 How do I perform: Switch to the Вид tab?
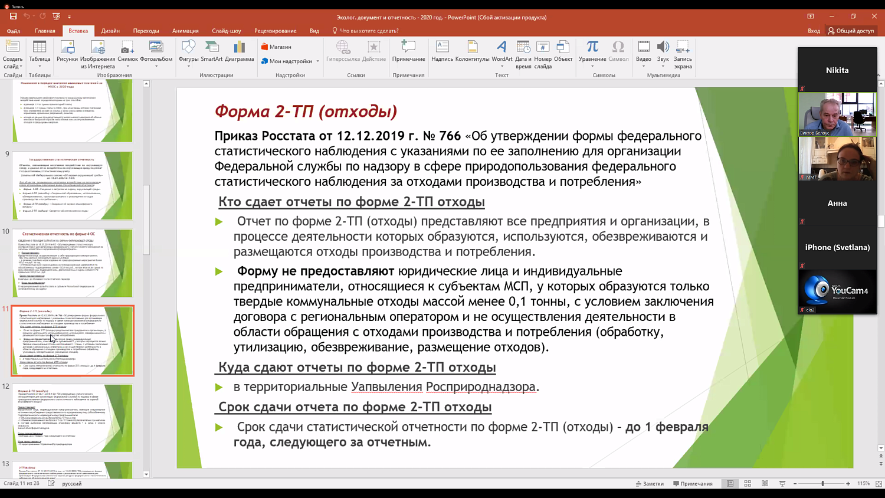click(314, 31)
